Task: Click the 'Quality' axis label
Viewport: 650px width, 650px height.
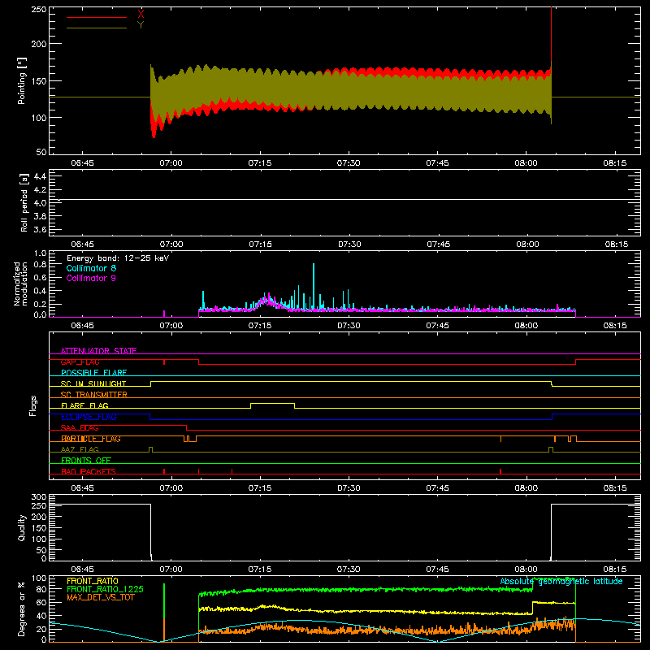Action: pyautogui.click(x=22, y=527)
